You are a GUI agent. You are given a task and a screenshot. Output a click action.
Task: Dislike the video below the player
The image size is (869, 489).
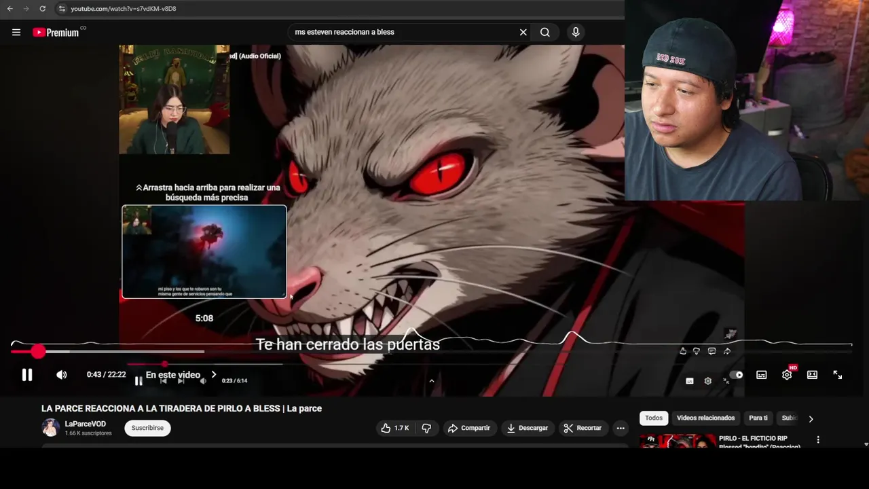point(426,428)
